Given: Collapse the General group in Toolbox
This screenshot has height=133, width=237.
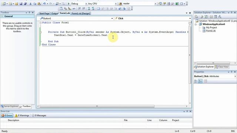Looking at the screenshot, I should pyautogui.click(x=2, y=16).
